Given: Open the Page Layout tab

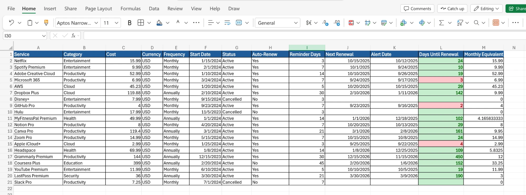Looking at the screenshot, I should click(98, 9).
